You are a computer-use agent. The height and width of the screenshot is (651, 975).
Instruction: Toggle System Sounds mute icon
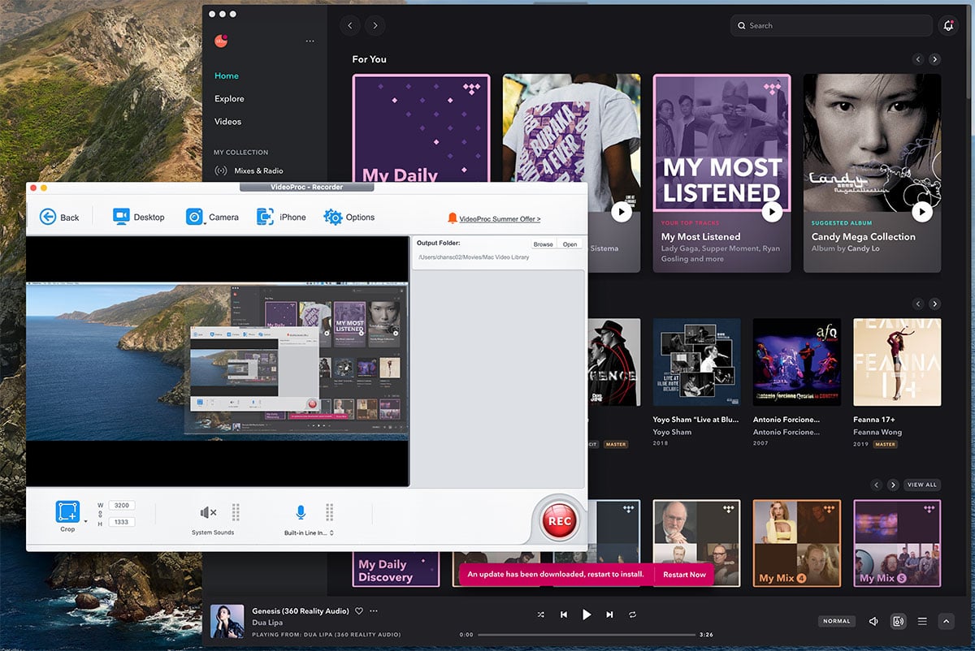208,512
